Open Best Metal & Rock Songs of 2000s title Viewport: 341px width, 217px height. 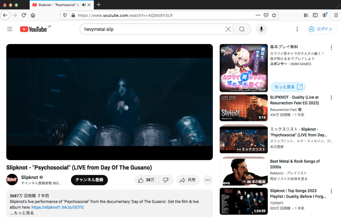[x=295, y=164]
